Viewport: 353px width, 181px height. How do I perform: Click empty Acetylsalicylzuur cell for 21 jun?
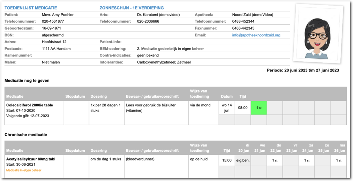click(258, 160)
